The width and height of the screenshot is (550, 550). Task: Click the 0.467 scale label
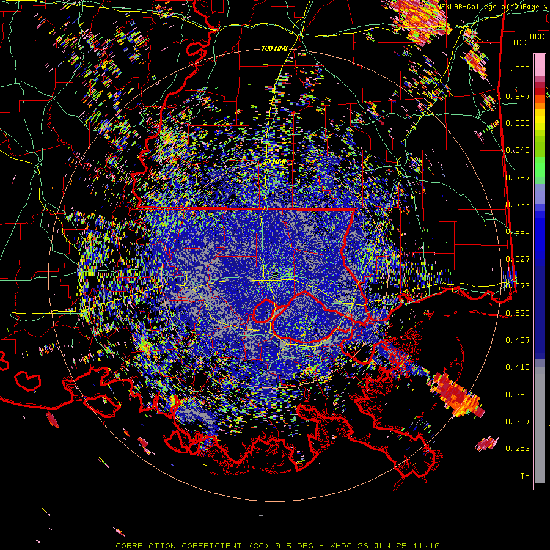[518, 340]
